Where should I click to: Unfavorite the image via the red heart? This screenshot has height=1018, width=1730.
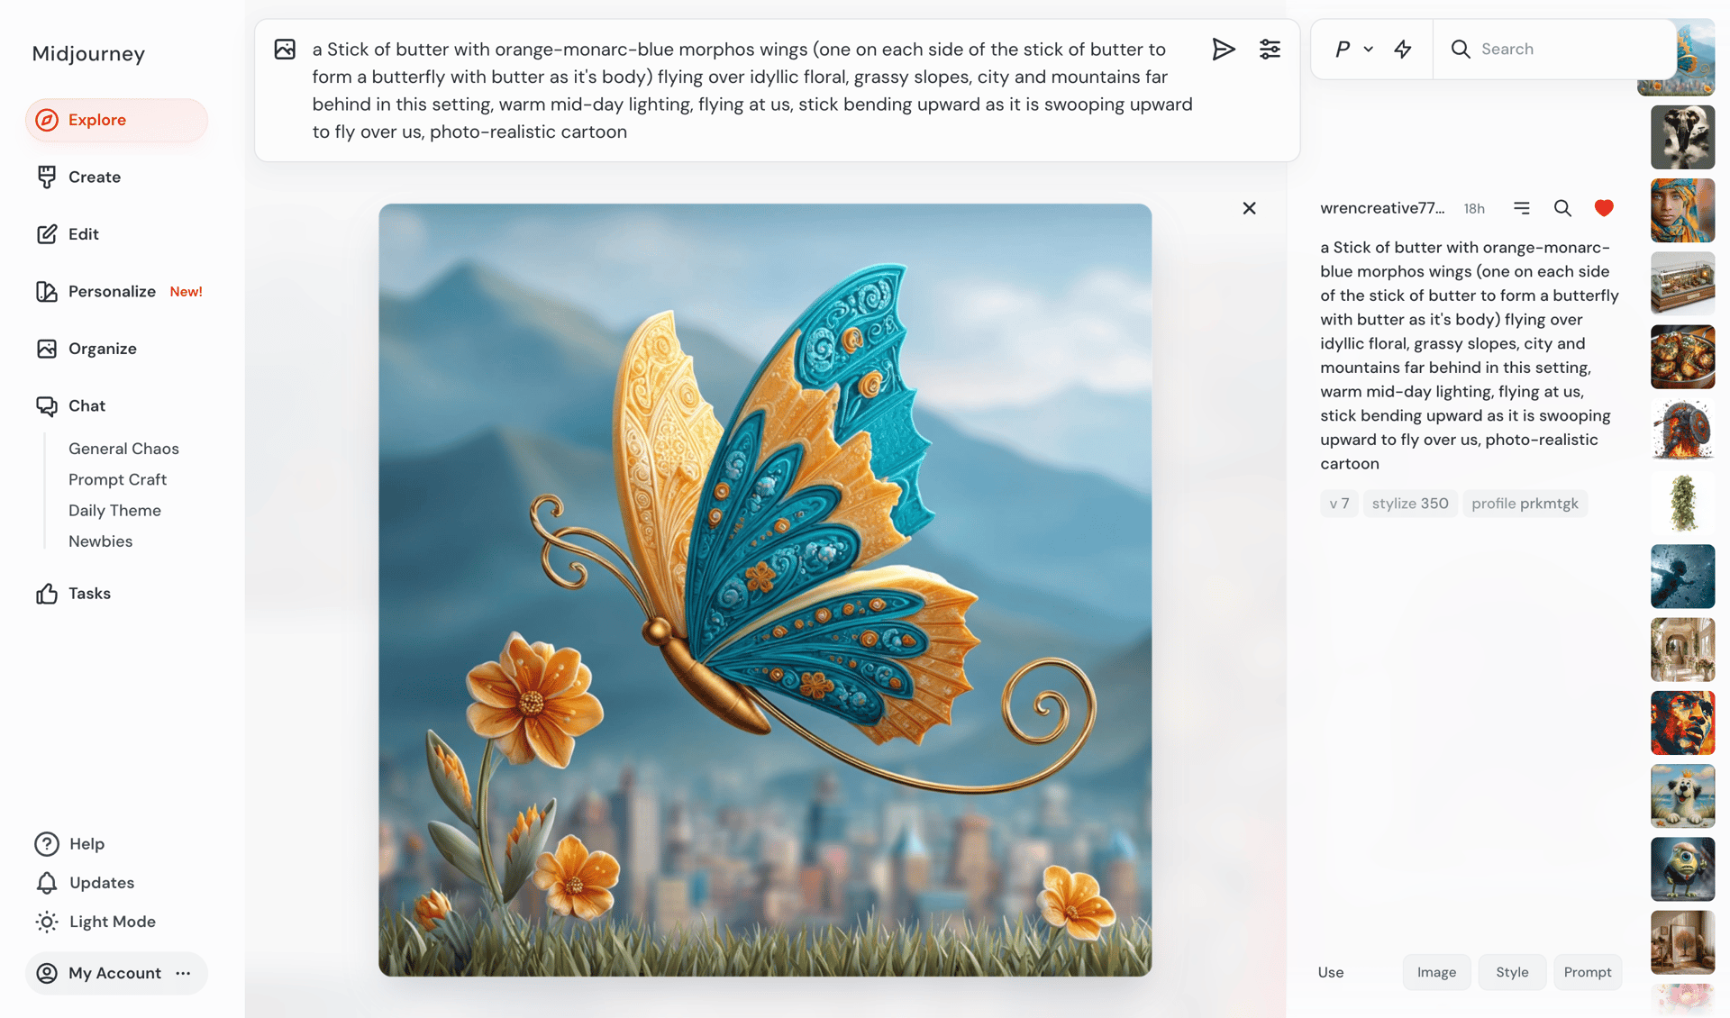(x=1604, y=208)
